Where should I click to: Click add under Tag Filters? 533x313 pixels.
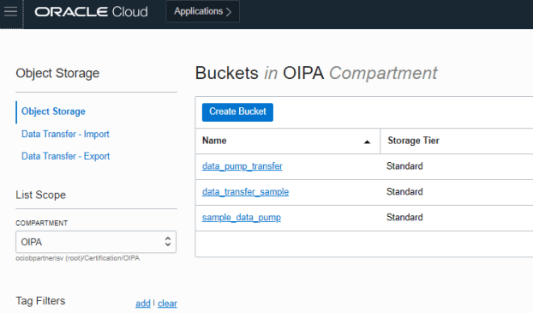click(143, 304)
